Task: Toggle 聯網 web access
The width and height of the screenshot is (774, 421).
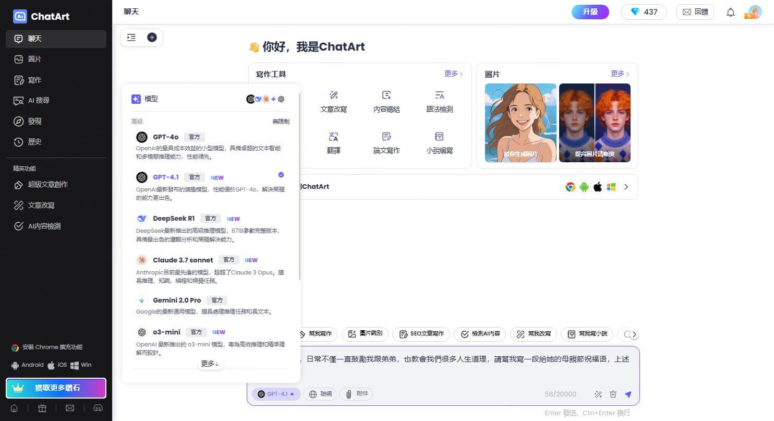Action: pyautogui.click(x=320, y=394)
